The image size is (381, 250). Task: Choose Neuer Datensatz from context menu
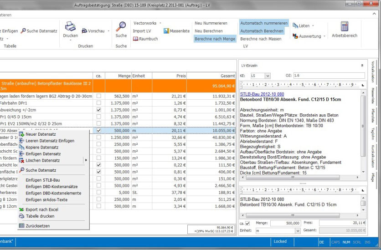pos(41,134)
